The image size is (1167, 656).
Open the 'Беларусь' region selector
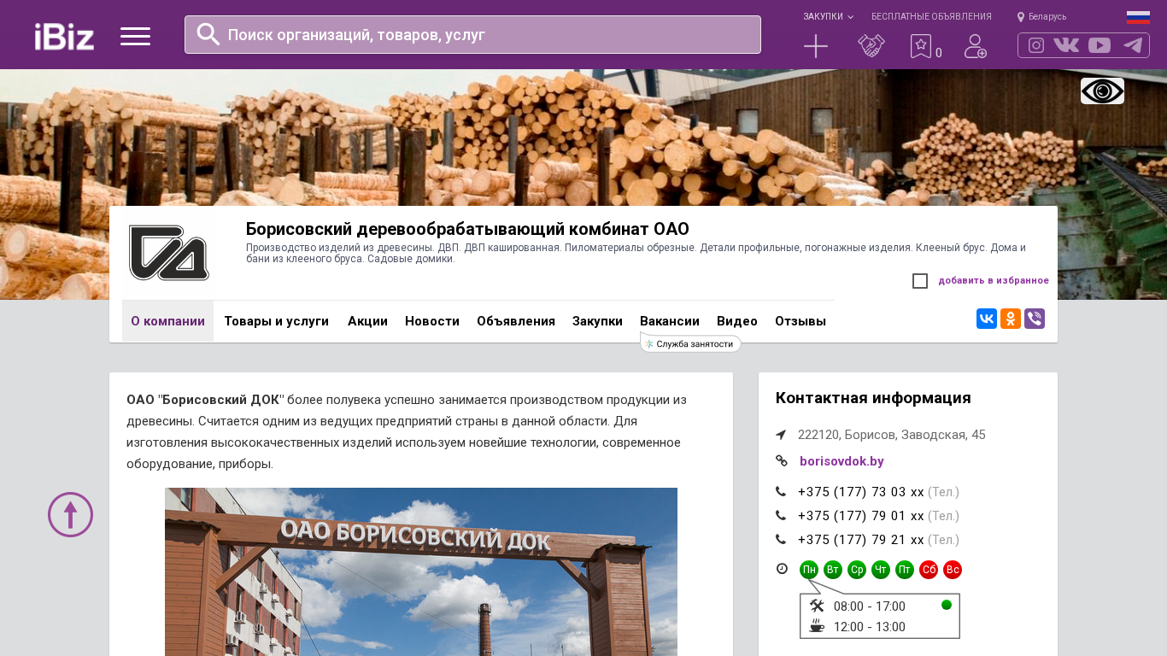tap(1042, 17)
